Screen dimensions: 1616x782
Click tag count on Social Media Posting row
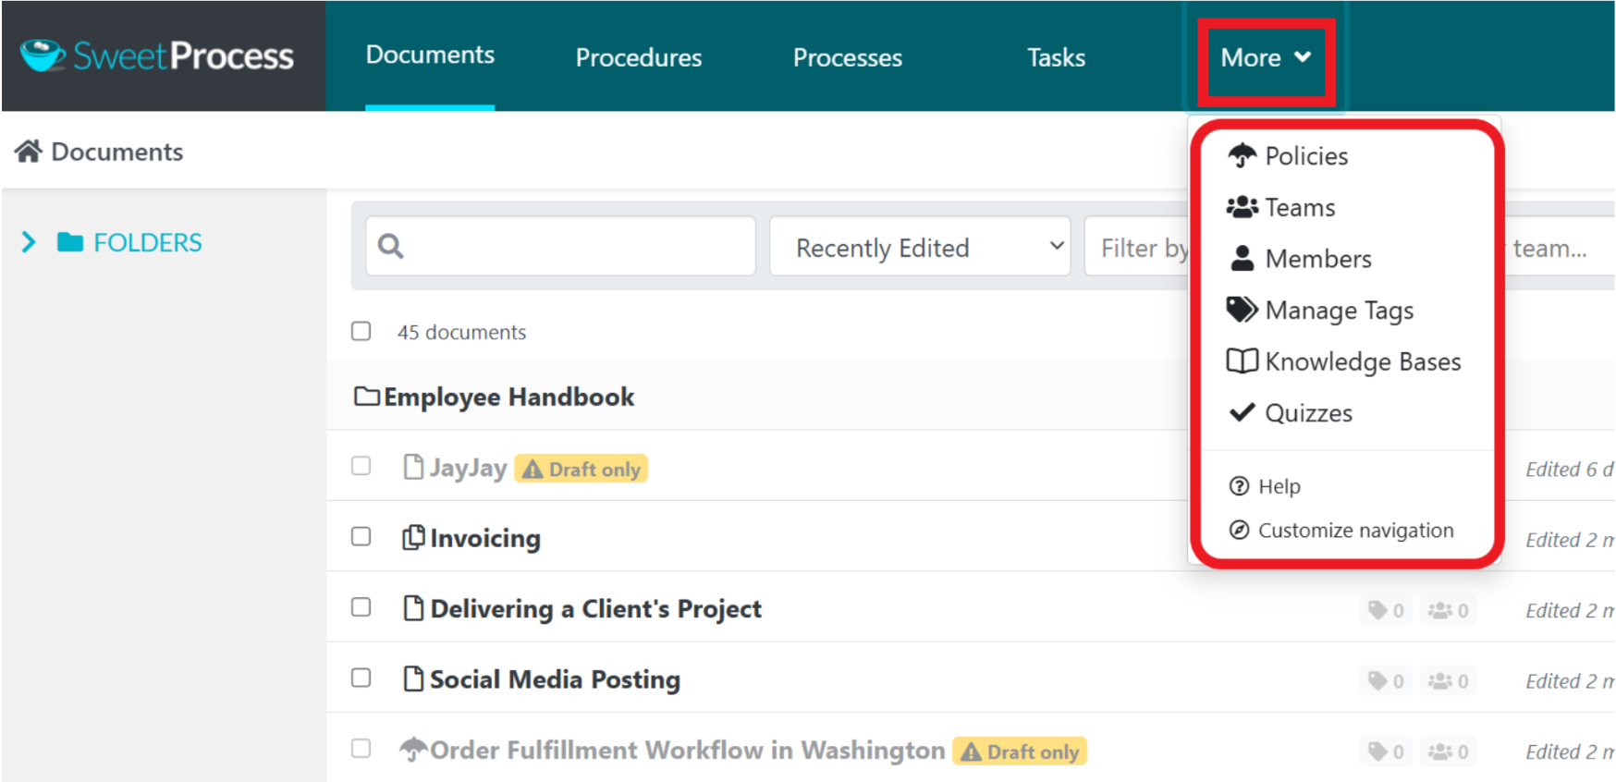click(1386, 681)
